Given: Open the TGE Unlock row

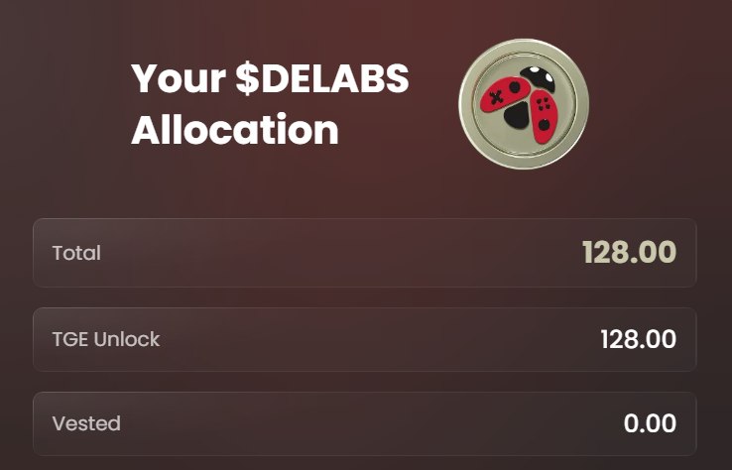Looking at the screenshot, I should click(x=365, y=339).
